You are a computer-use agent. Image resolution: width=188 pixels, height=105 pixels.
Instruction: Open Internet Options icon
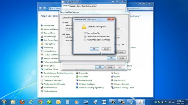tap(42, 51)
